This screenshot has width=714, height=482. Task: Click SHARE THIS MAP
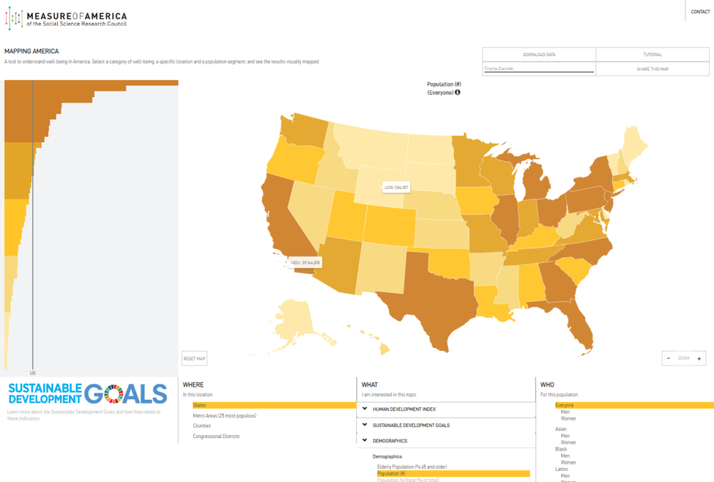point(652,68)
